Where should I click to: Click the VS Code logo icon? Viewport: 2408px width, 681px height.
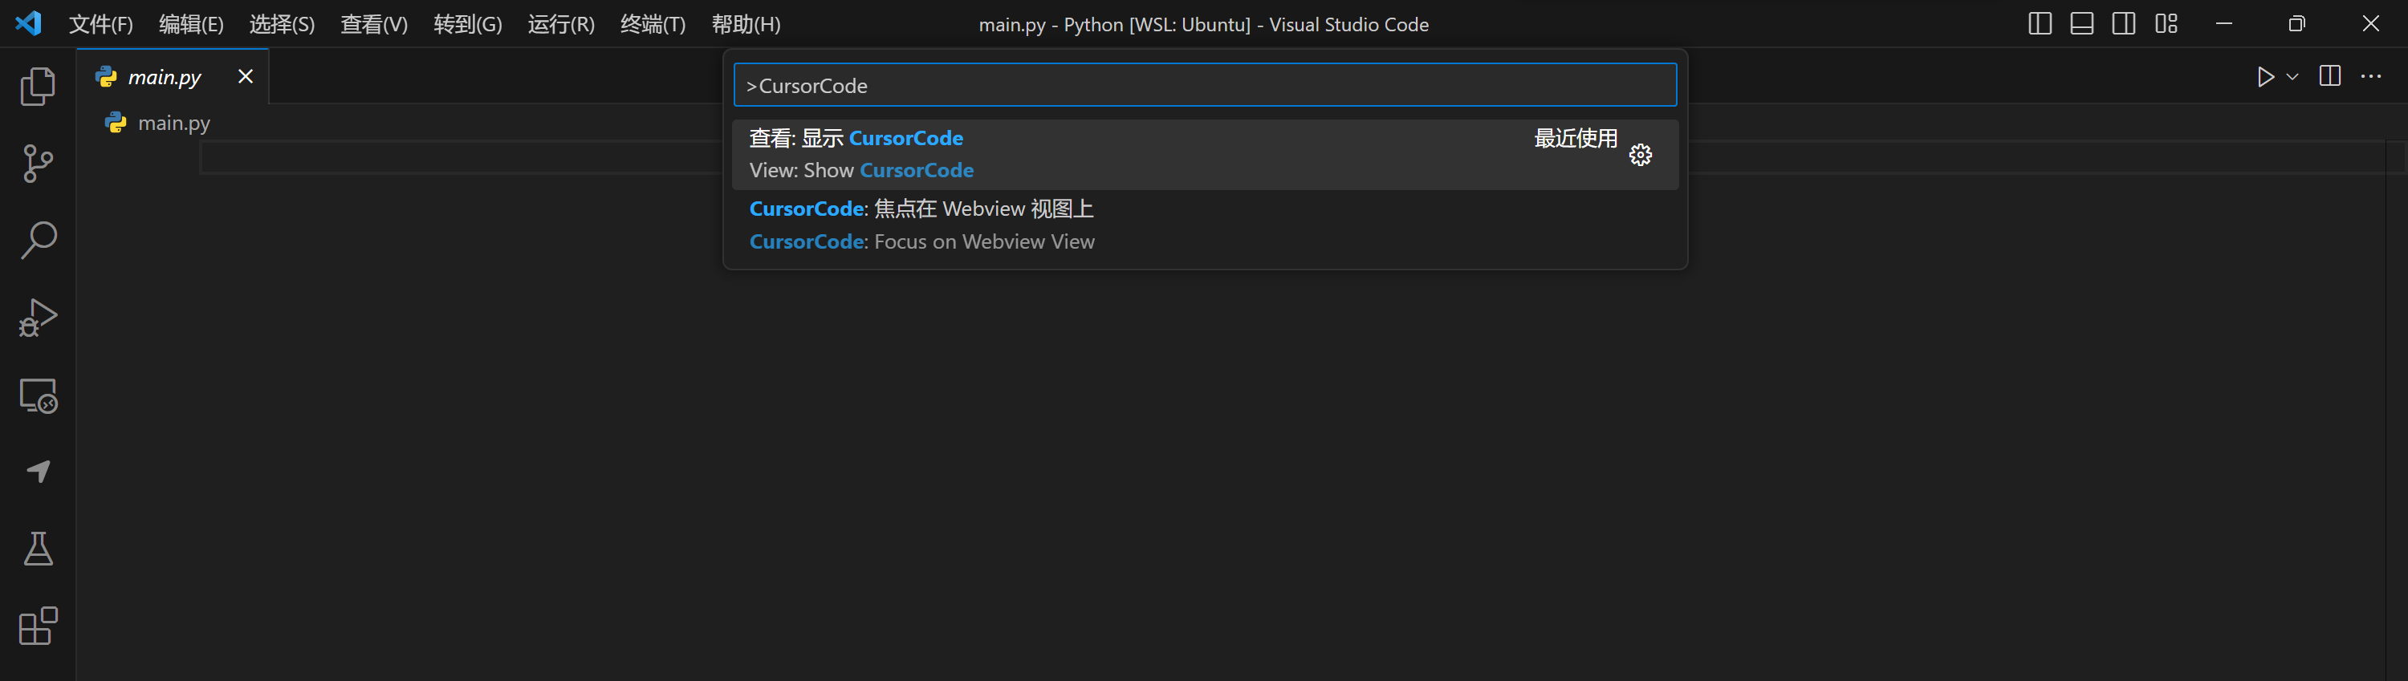[x=28, y=23]
